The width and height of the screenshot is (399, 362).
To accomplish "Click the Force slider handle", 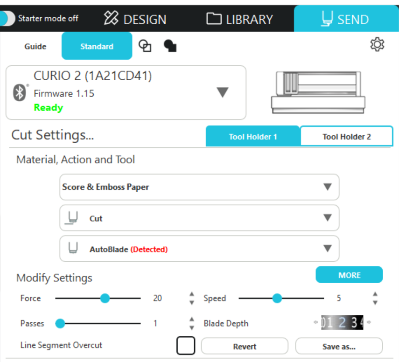I will pos(105,298).
